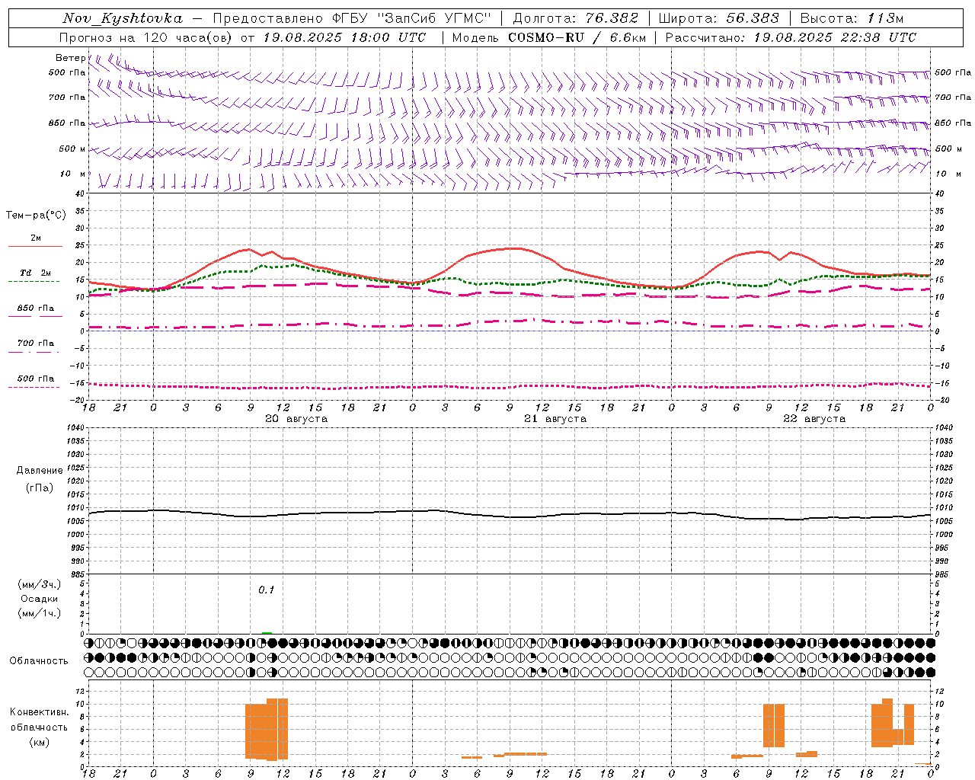Image resolution: width=975 pixels, height=780 pixels.
Task: Click the date label 20 августа
Action: tap(296, 419)
